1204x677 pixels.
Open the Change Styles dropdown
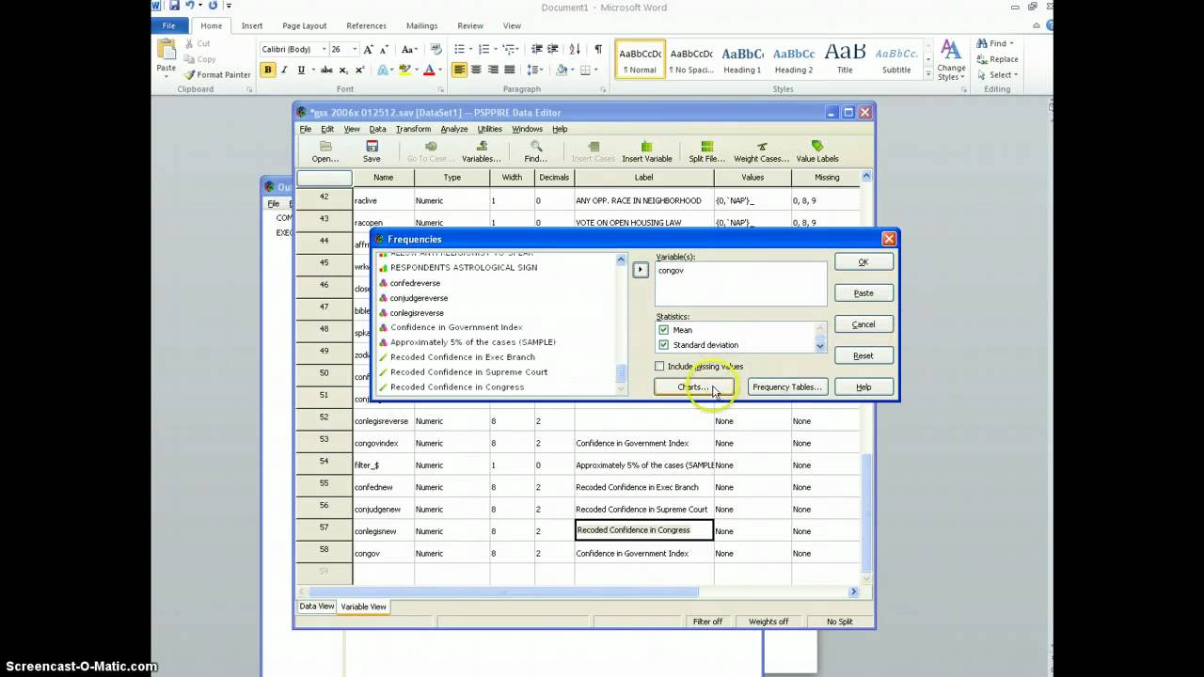(951, 60)
